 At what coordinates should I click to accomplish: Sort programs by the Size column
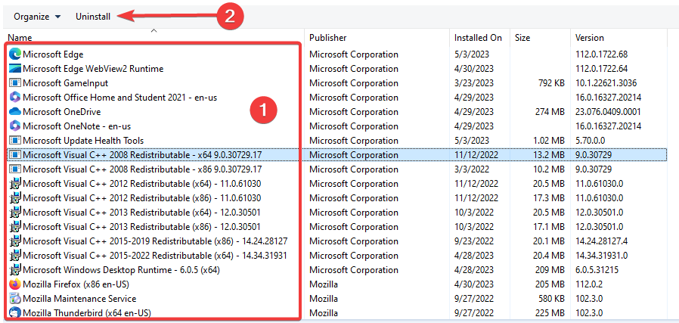(522, 37)
